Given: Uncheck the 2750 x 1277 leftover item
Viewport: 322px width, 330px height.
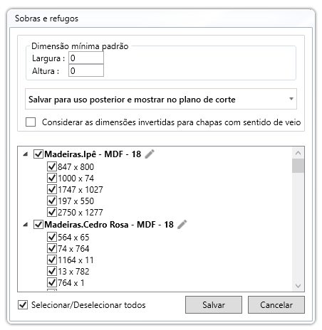Looking at the screenshot, I should (52, 212).
